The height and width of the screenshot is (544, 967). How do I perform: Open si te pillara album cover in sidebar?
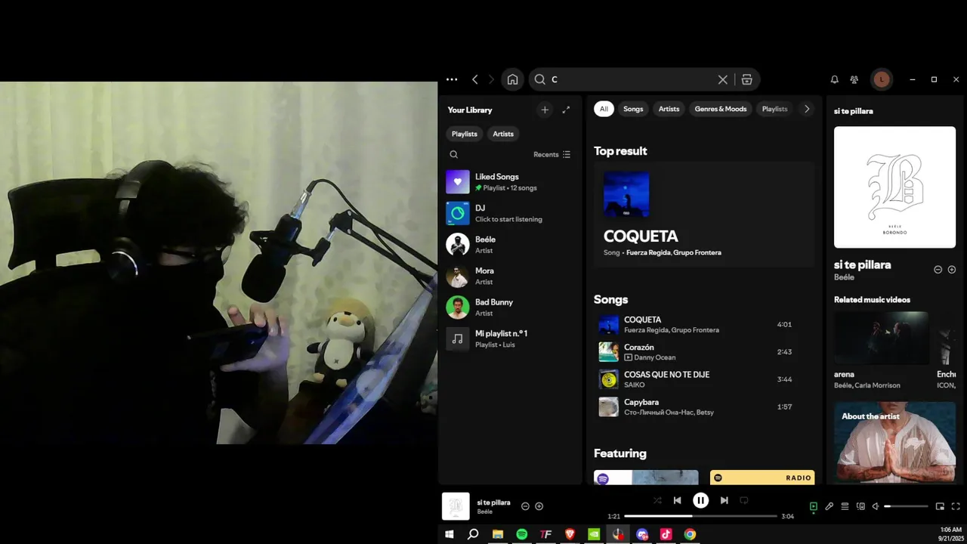[894, 187]
